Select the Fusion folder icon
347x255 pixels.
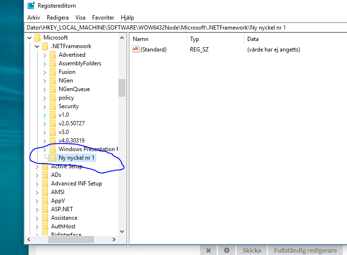click(53, 72)
